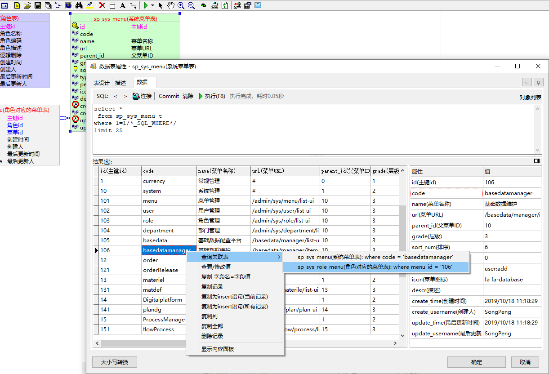549x374 pixels.
Task: Choose 显示内容面板 menu item
Action: pos(235,349)
